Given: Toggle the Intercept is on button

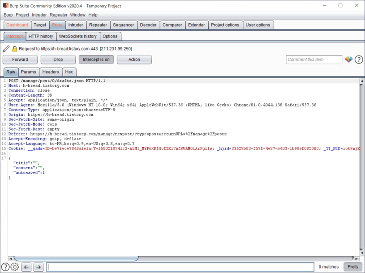Looking at the screenshot, I should point(96,60).
